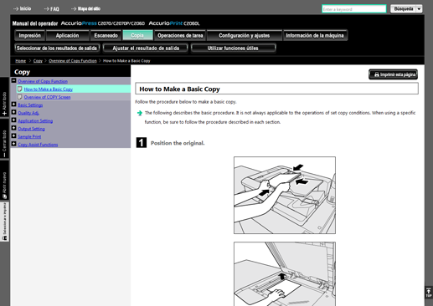Click the page icon beside How to Make a Basic Copy

[20, 89]
